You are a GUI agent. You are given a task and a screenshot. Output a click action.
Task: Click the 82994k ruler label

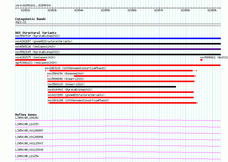click(x=79, y=10)
